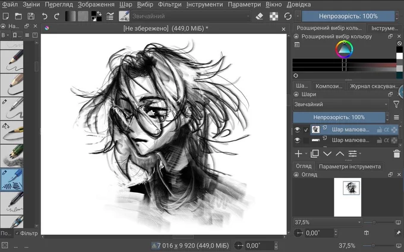The height and width of the screenshot is (252, 404).
Task: Close the untitled document tab
Action: click(x=283, y=29)
